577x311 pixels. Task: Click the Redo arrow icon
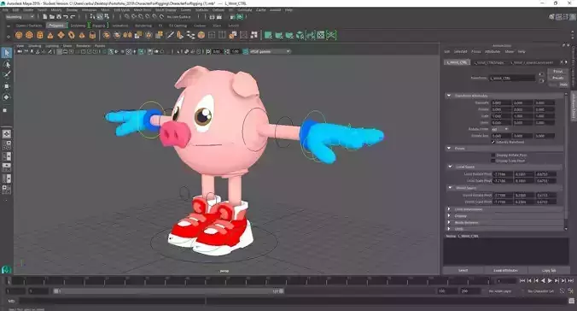click(73, 16)
